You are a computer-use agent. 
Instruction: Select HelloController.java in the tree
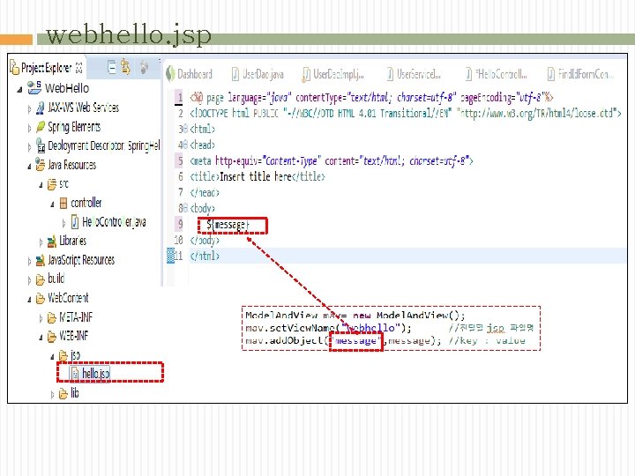pyautogui.click(x=114, y=222)
